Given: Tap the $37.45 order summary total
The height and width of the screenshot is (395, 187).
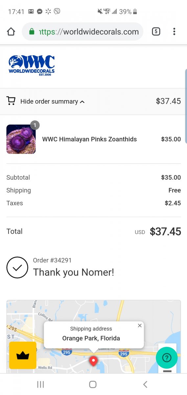Looking at the screenshot, I should click(x=168, y=101).
